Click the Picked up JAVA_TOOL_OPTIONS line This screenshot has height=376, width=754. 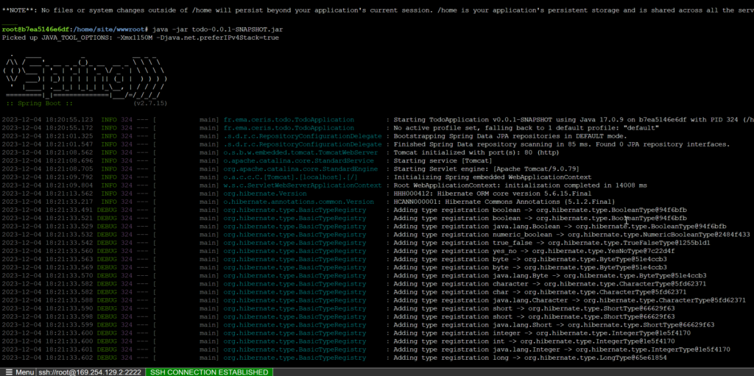(141, 38)
